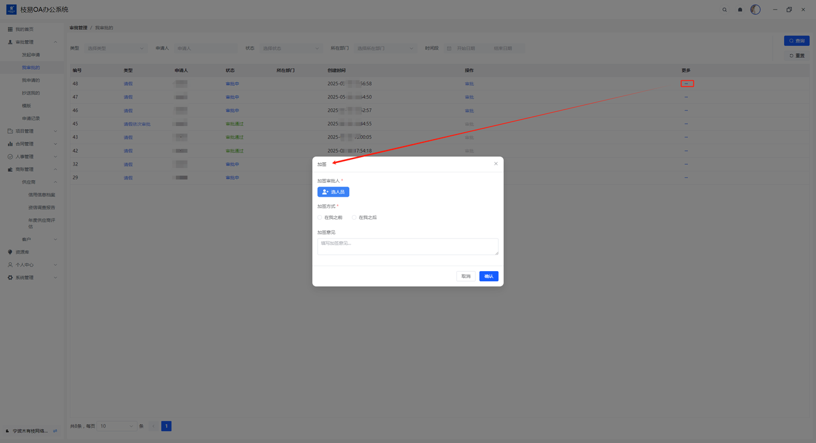
Task: Click the company switch icon at bottom left
Action: coord(55,431)
